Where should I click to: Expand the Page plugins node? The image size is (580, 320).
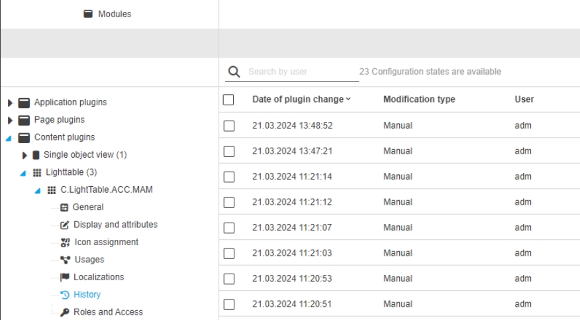tap(7, 121)
